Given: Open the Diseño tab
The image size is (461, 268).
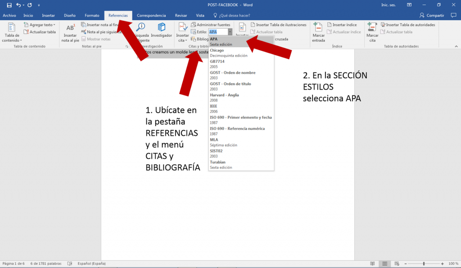Looking at the screenshot, I should tap(70, 16).
